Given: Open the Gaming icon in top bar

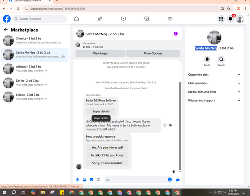Looking at the screenshot, I should [x=170, y=19].
